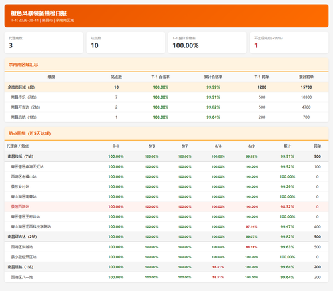Click the agent count card showing 3
The width and height of the screenshot is (333, 291).
pos(44,43)
